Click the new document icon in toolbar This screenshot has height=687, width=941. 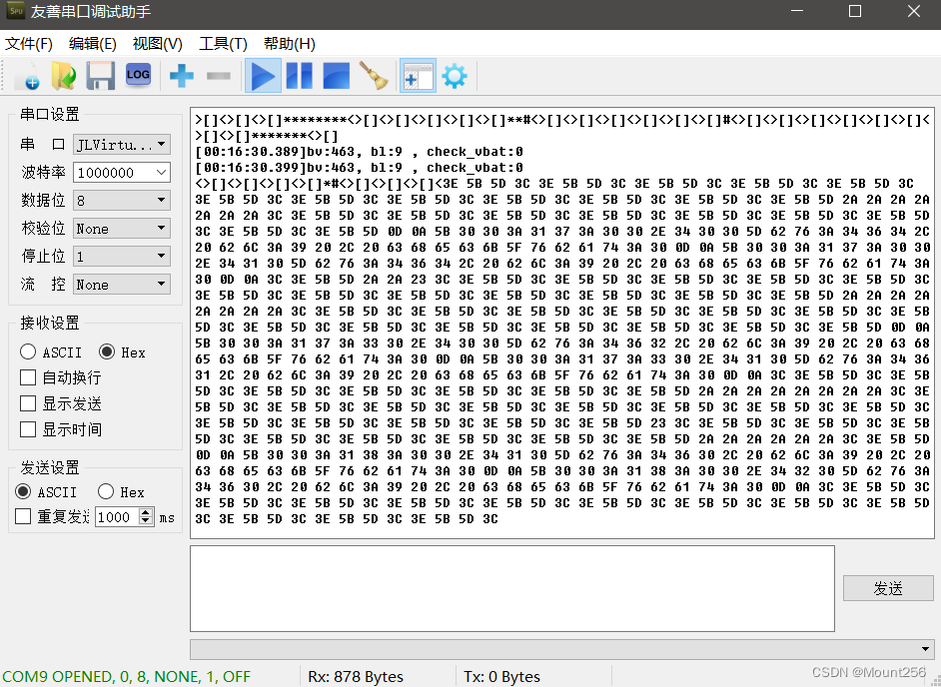[x=27, y=76]
